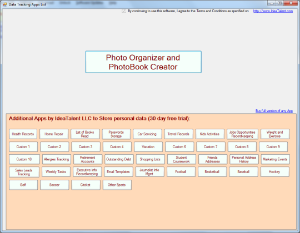Screen dimensions: 300x233
Task: Launch the Baseball app
Action: (243, 171)
